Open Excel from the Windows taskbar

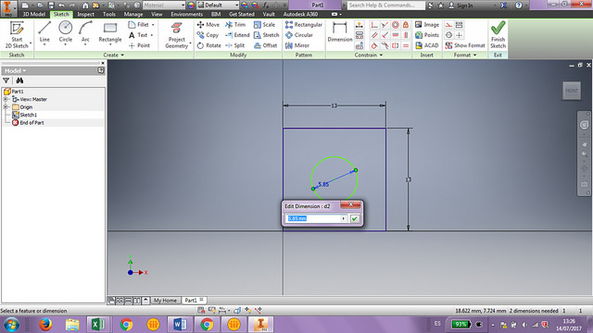click(x=98, y=325)
